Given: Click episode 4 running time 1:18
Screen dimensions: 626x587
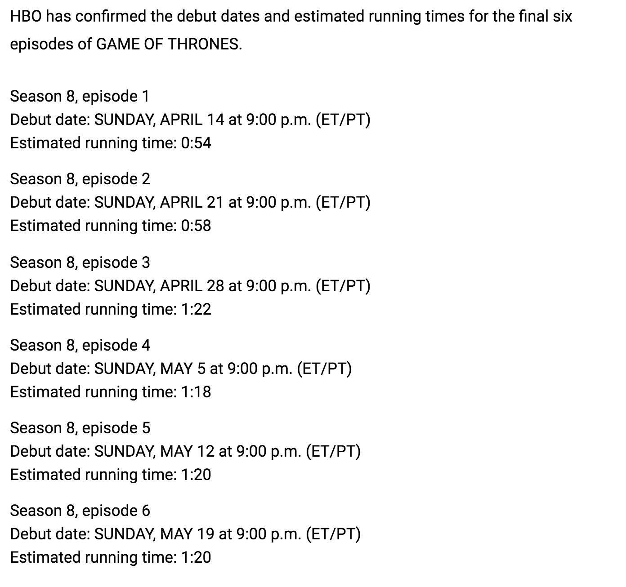Looking at the screenshot, I should pyautogui.click(x=111, y=392).
